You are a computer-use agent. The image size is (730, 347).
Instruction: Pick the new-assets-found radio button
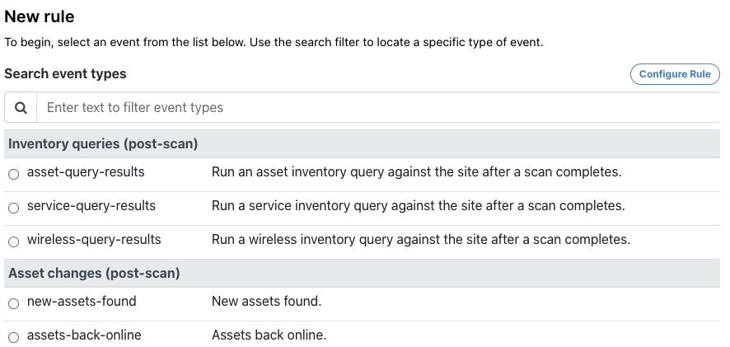tap(13, 303)
